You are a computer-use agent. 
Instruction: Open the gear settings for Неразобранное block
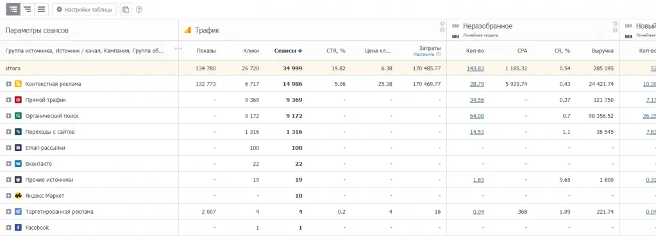(615, 24)
